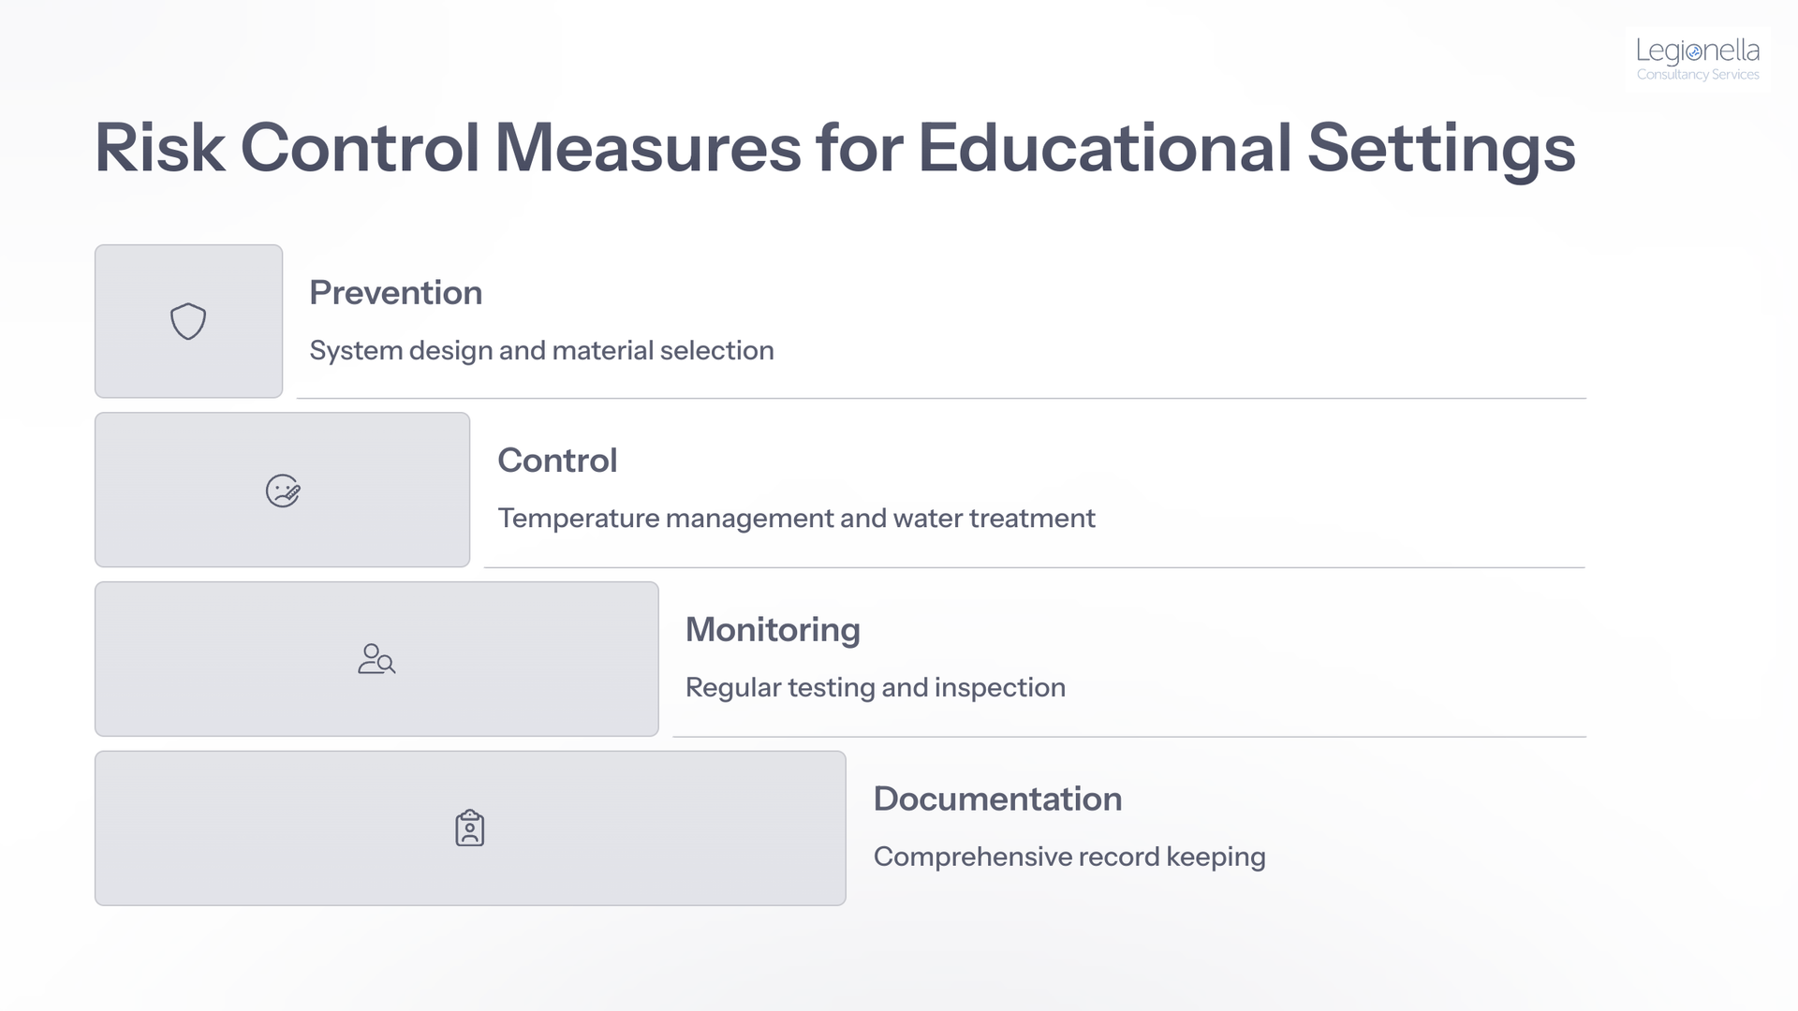Select the Prevention heading
Screen dimensions: 1798x1011
point(396,293)
